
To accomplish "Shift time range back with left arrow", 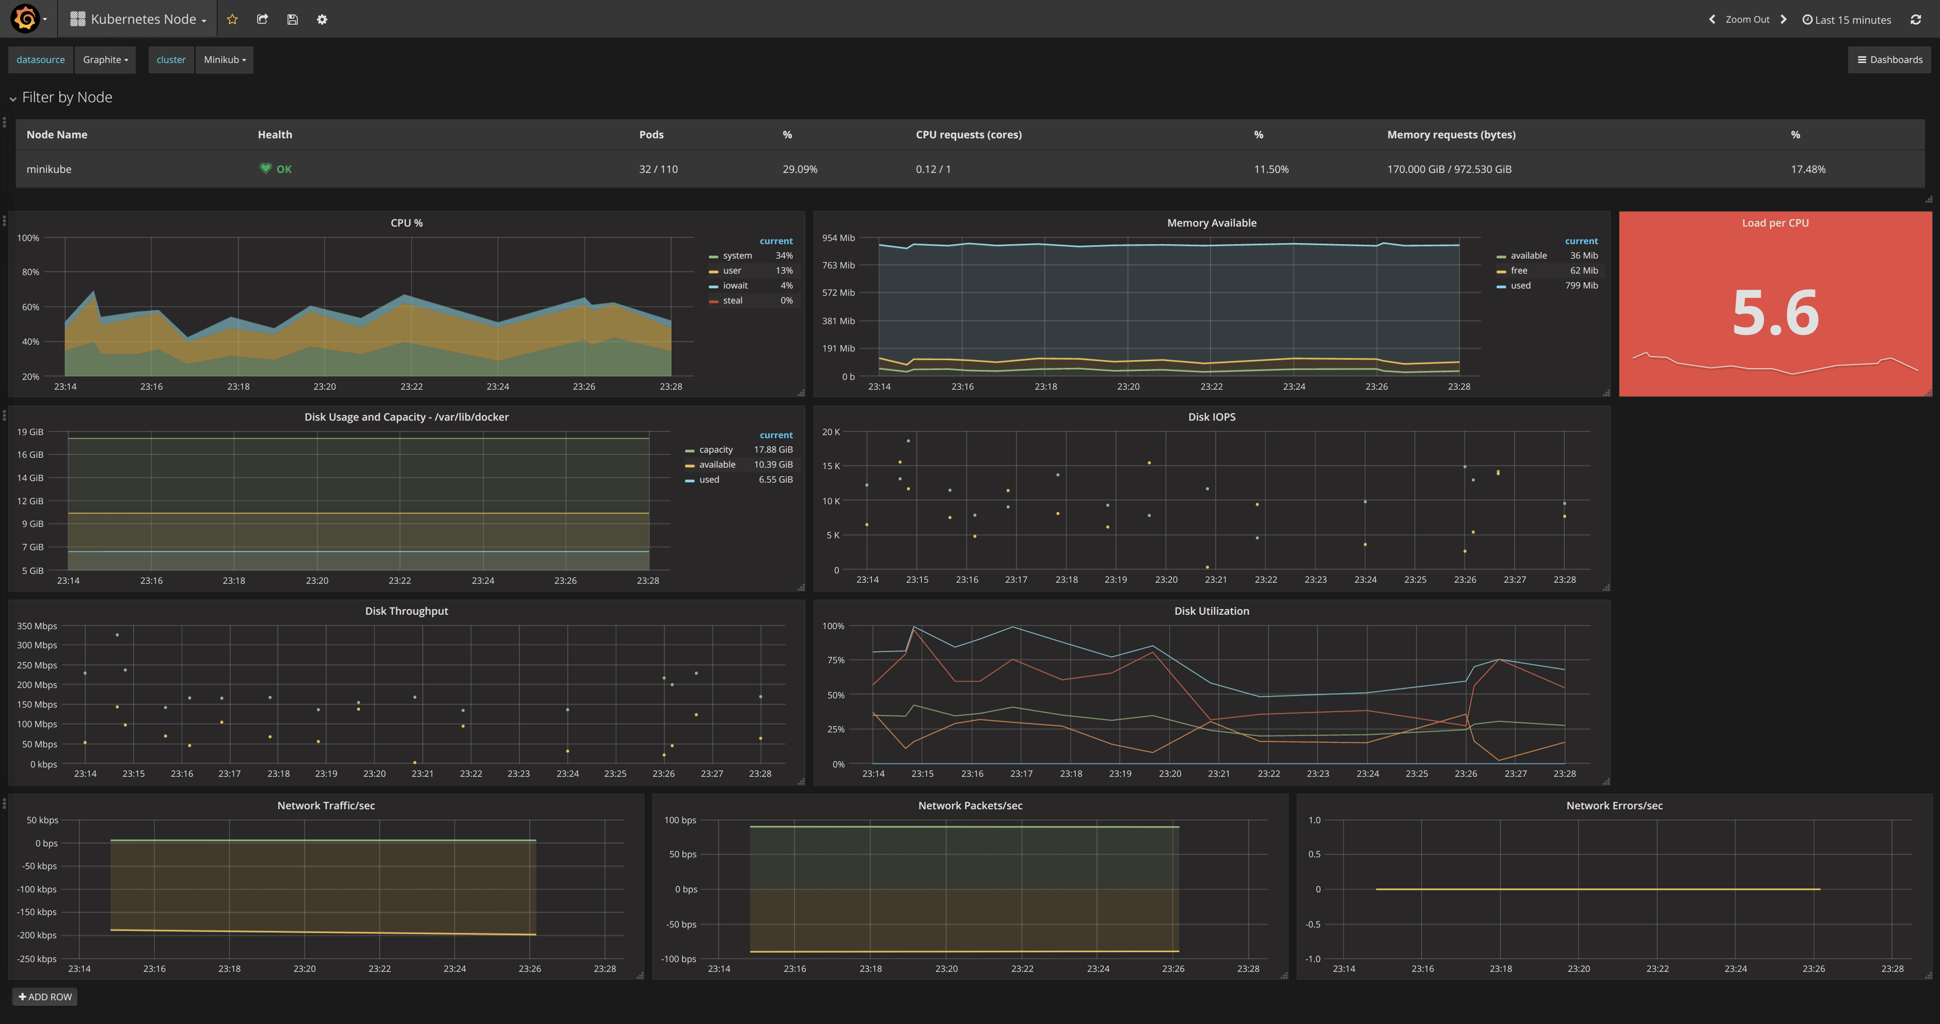I will click(1712, 20).
